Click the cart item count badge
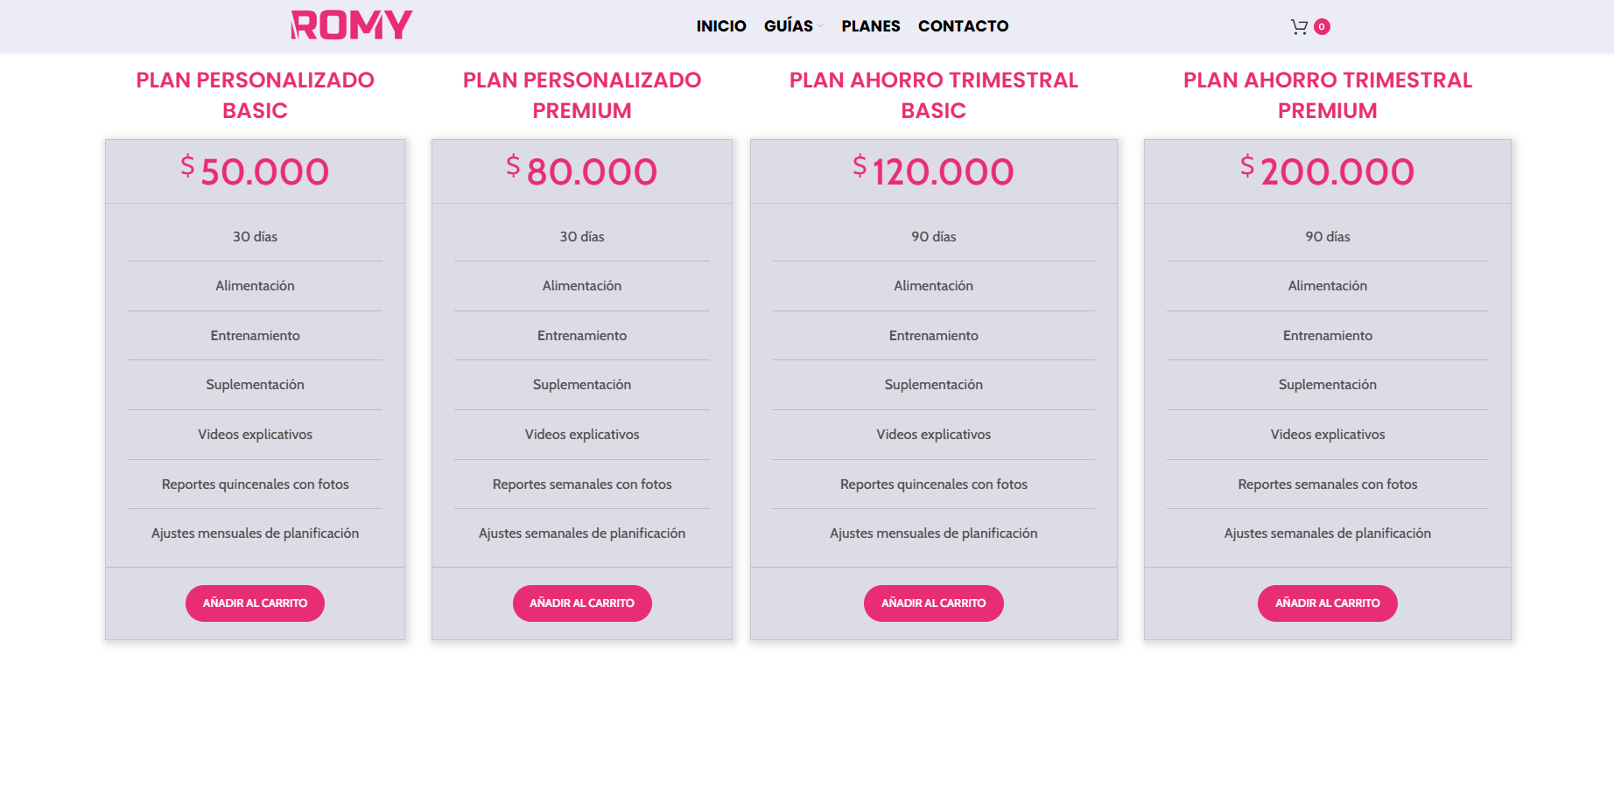The width and height of the screenshot is (1614, 795). [1322, 27]
